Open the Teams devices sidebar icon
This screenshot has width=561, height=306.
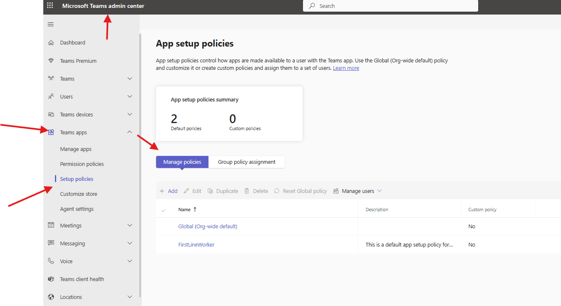click(x=51, y=114)
